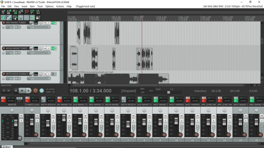Viewport: 264px width, 148px height.
Task: Solo mixer channel 10 MIST HARMS2
Action: pos(182,120)
